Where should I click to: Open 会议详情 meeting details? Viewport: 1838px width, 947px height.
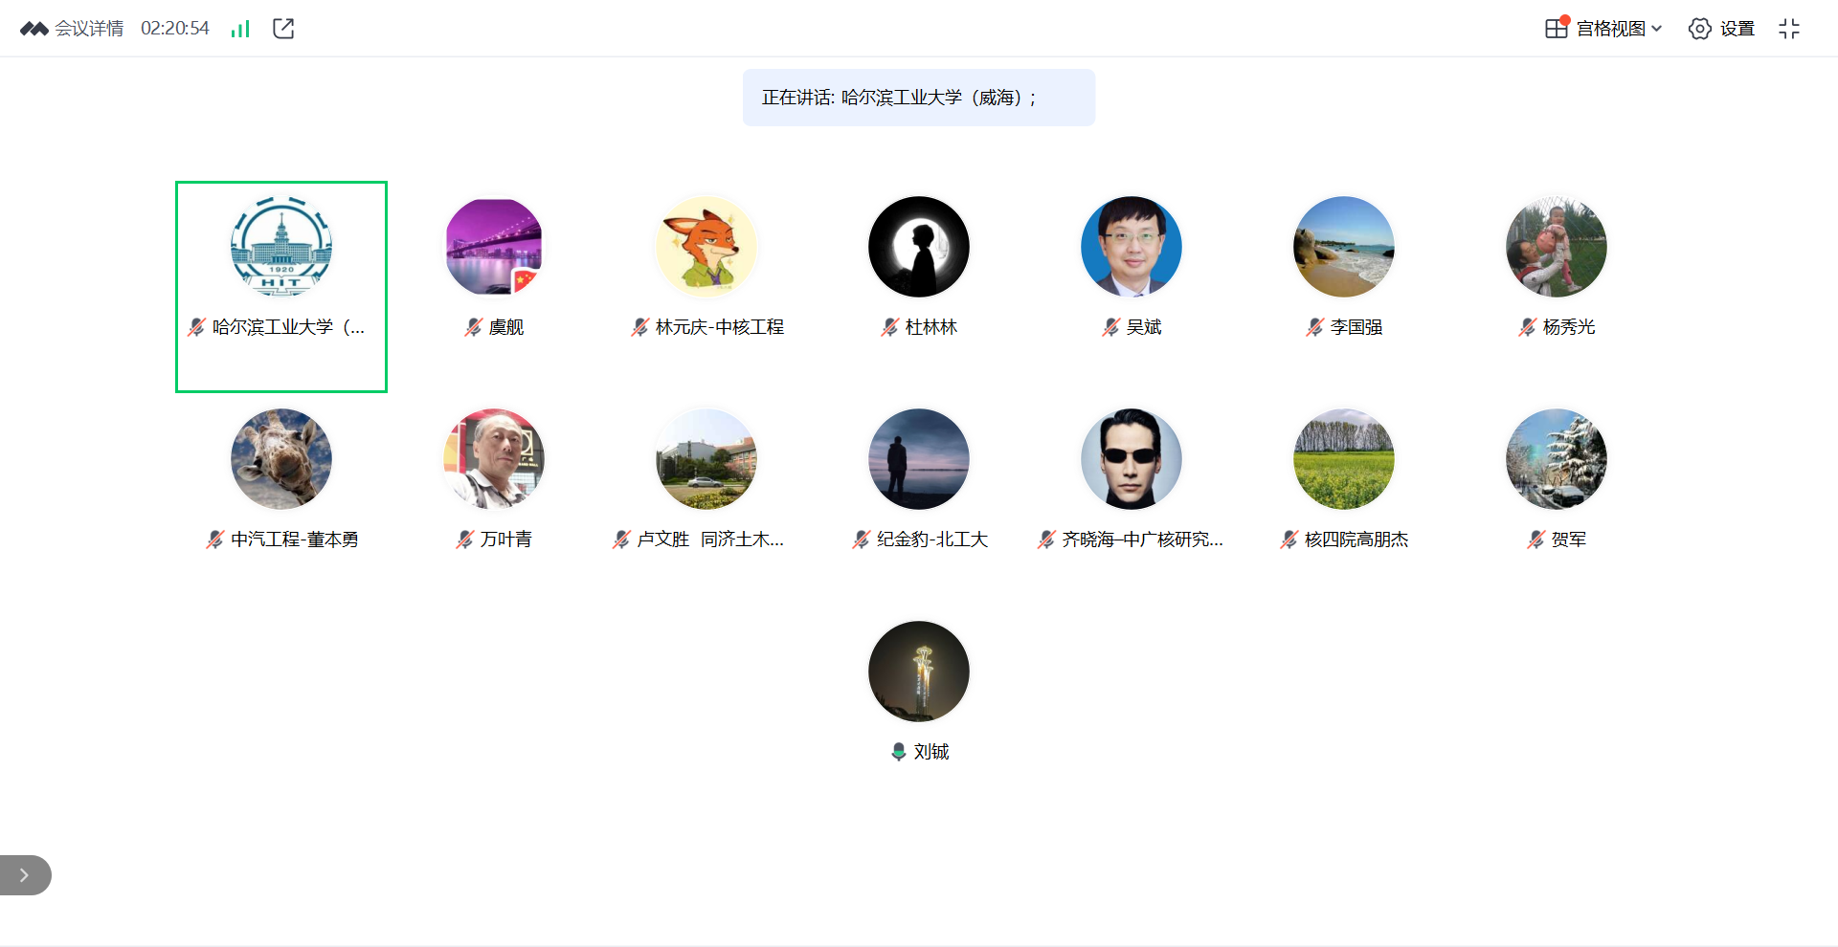tap(89, 29)
